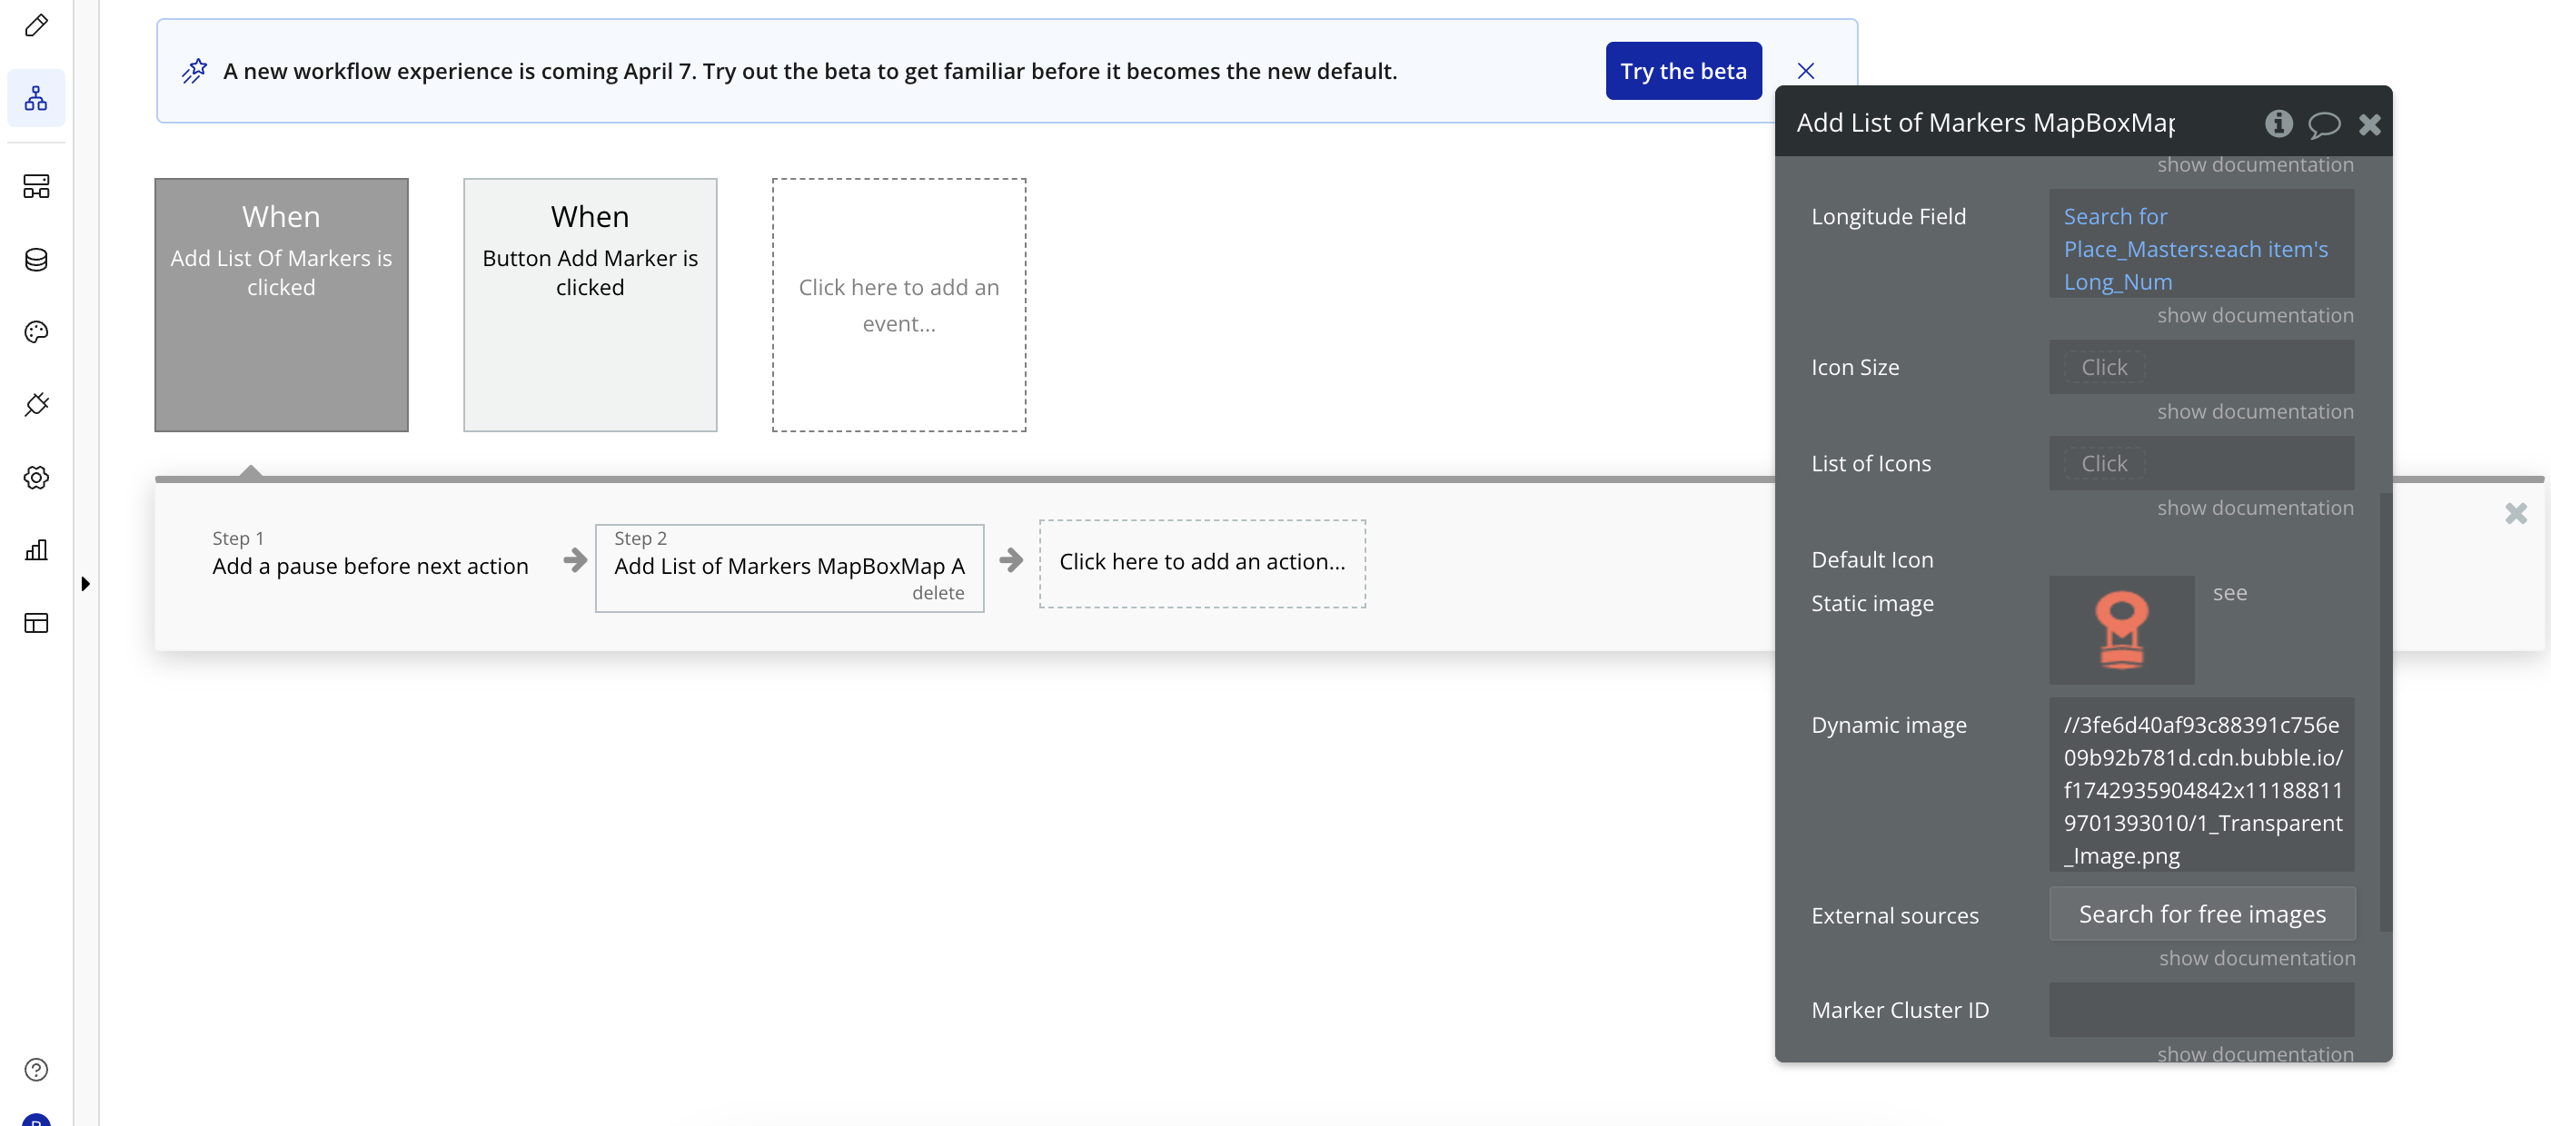Click the Try the beta button
Viewport: 2551px width, 1126px height.
[x=1683, y=70]
